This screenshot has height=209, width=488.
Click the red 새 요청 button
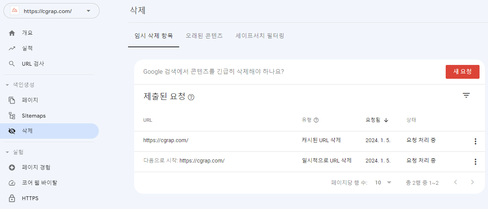[x=463, y=72]
